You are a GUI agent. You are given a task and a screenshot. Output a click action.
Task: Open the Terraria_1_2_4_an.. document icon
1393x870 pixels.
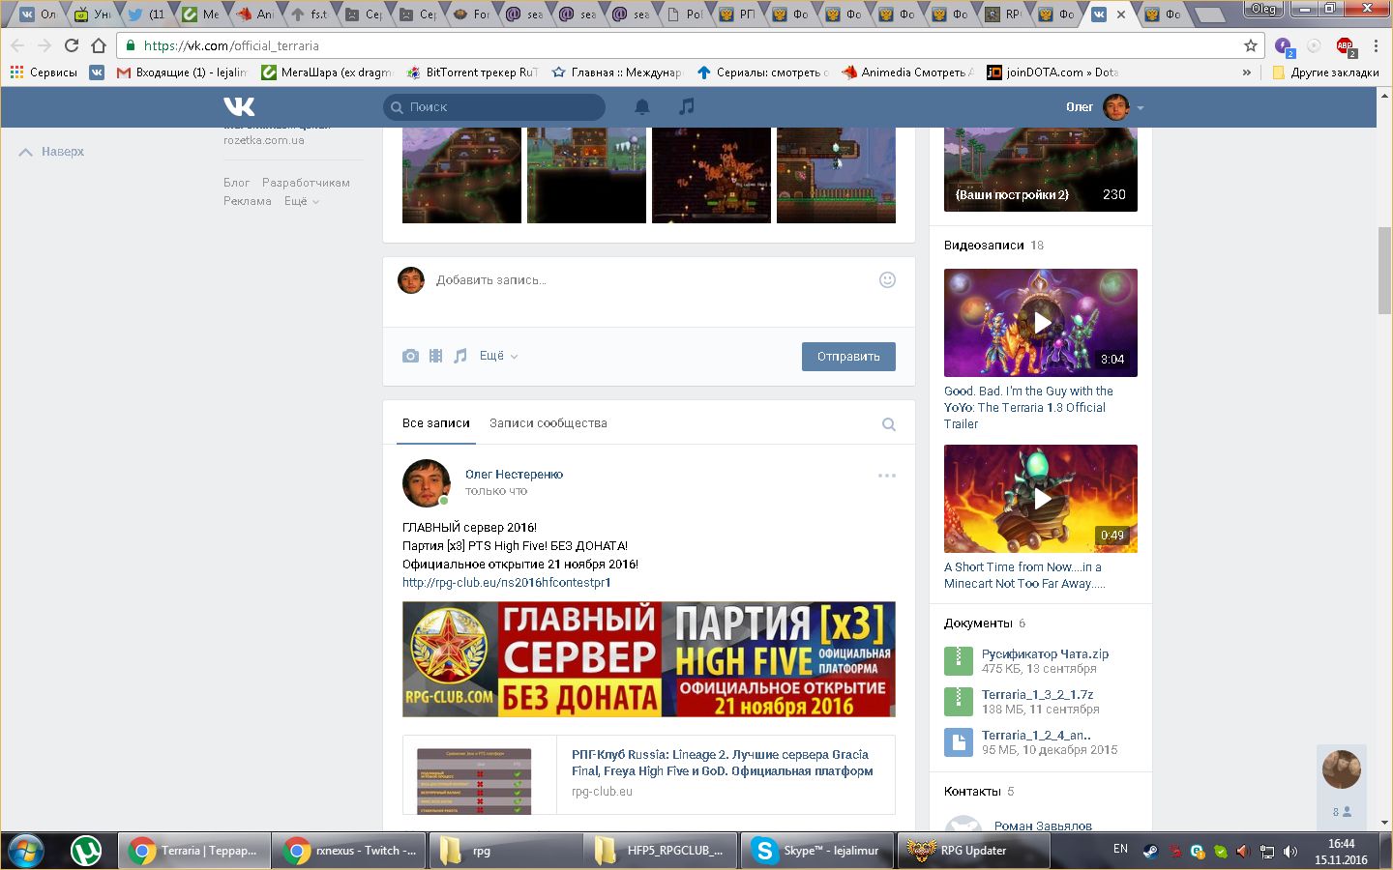[x=958, y=741]
